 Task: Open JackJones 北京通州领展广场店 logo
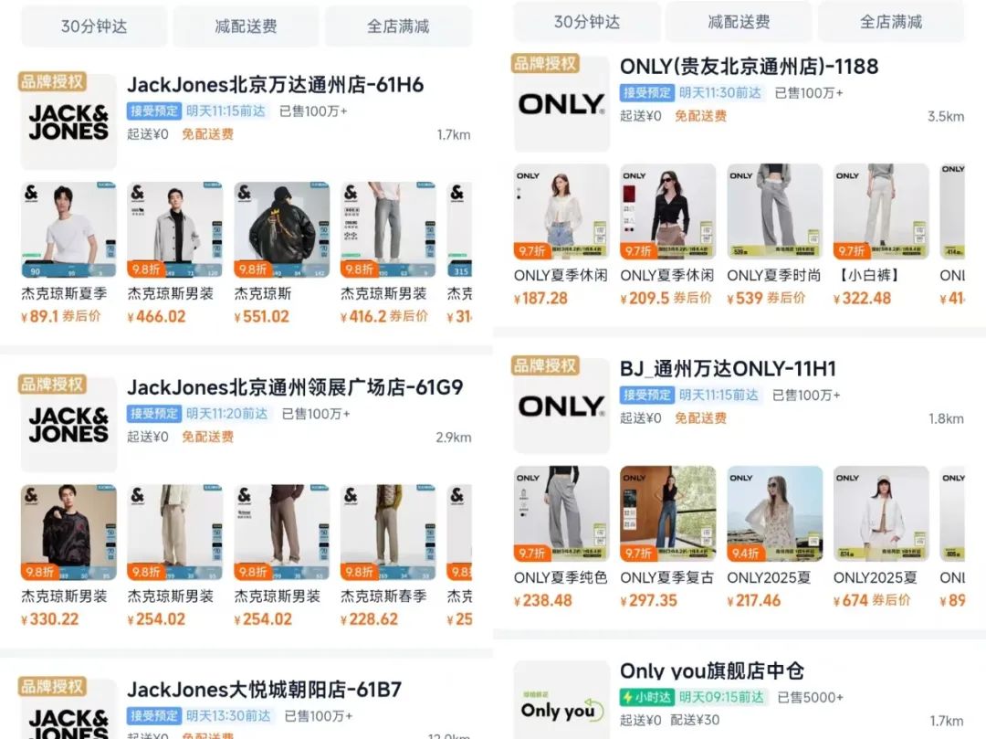[x=68, y=425]
